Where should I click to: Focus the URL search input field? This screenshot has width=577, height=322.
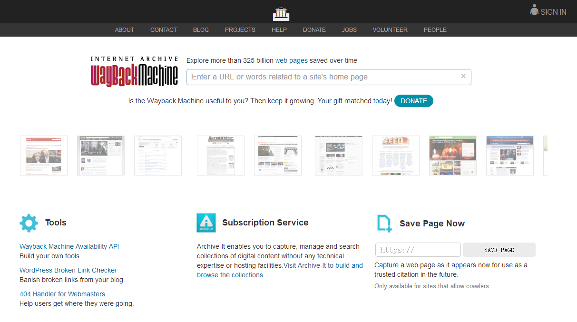pyautogui.click(x=329, y=77)
